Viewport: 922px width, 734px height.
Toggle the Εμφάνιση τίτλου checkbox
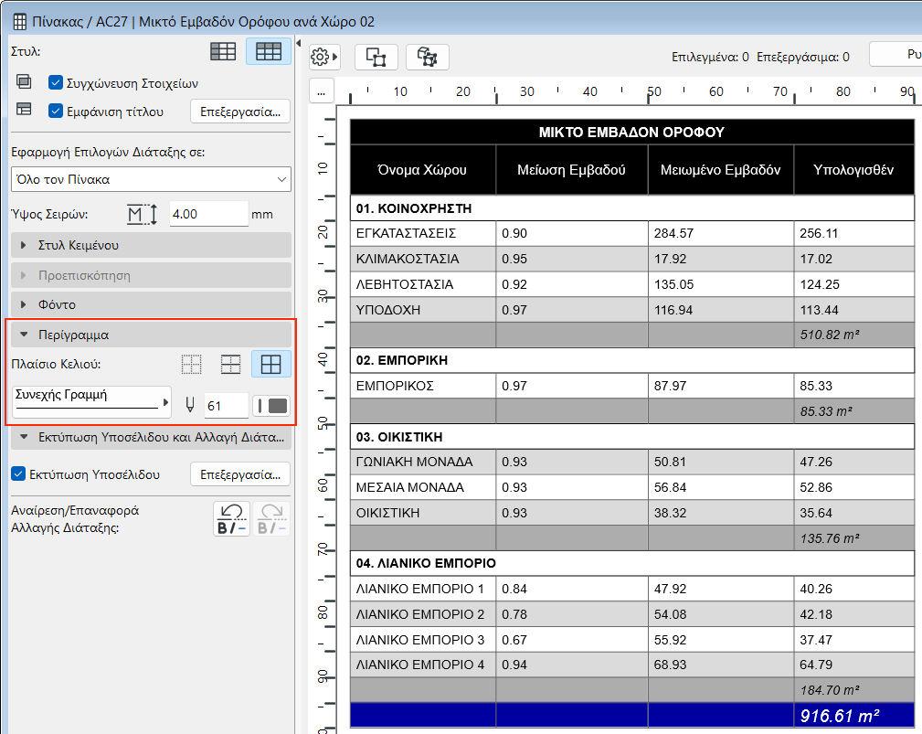click(x=56, y=112)
